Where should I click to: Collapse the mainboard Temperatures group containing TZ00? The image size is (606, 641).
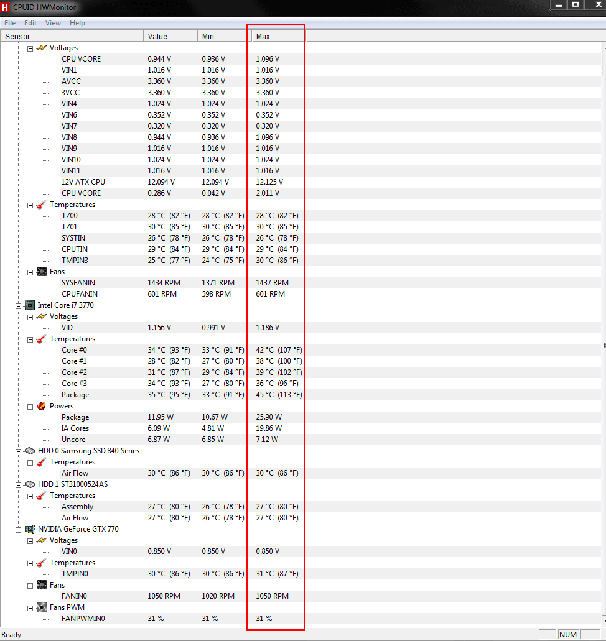(30, 205)
